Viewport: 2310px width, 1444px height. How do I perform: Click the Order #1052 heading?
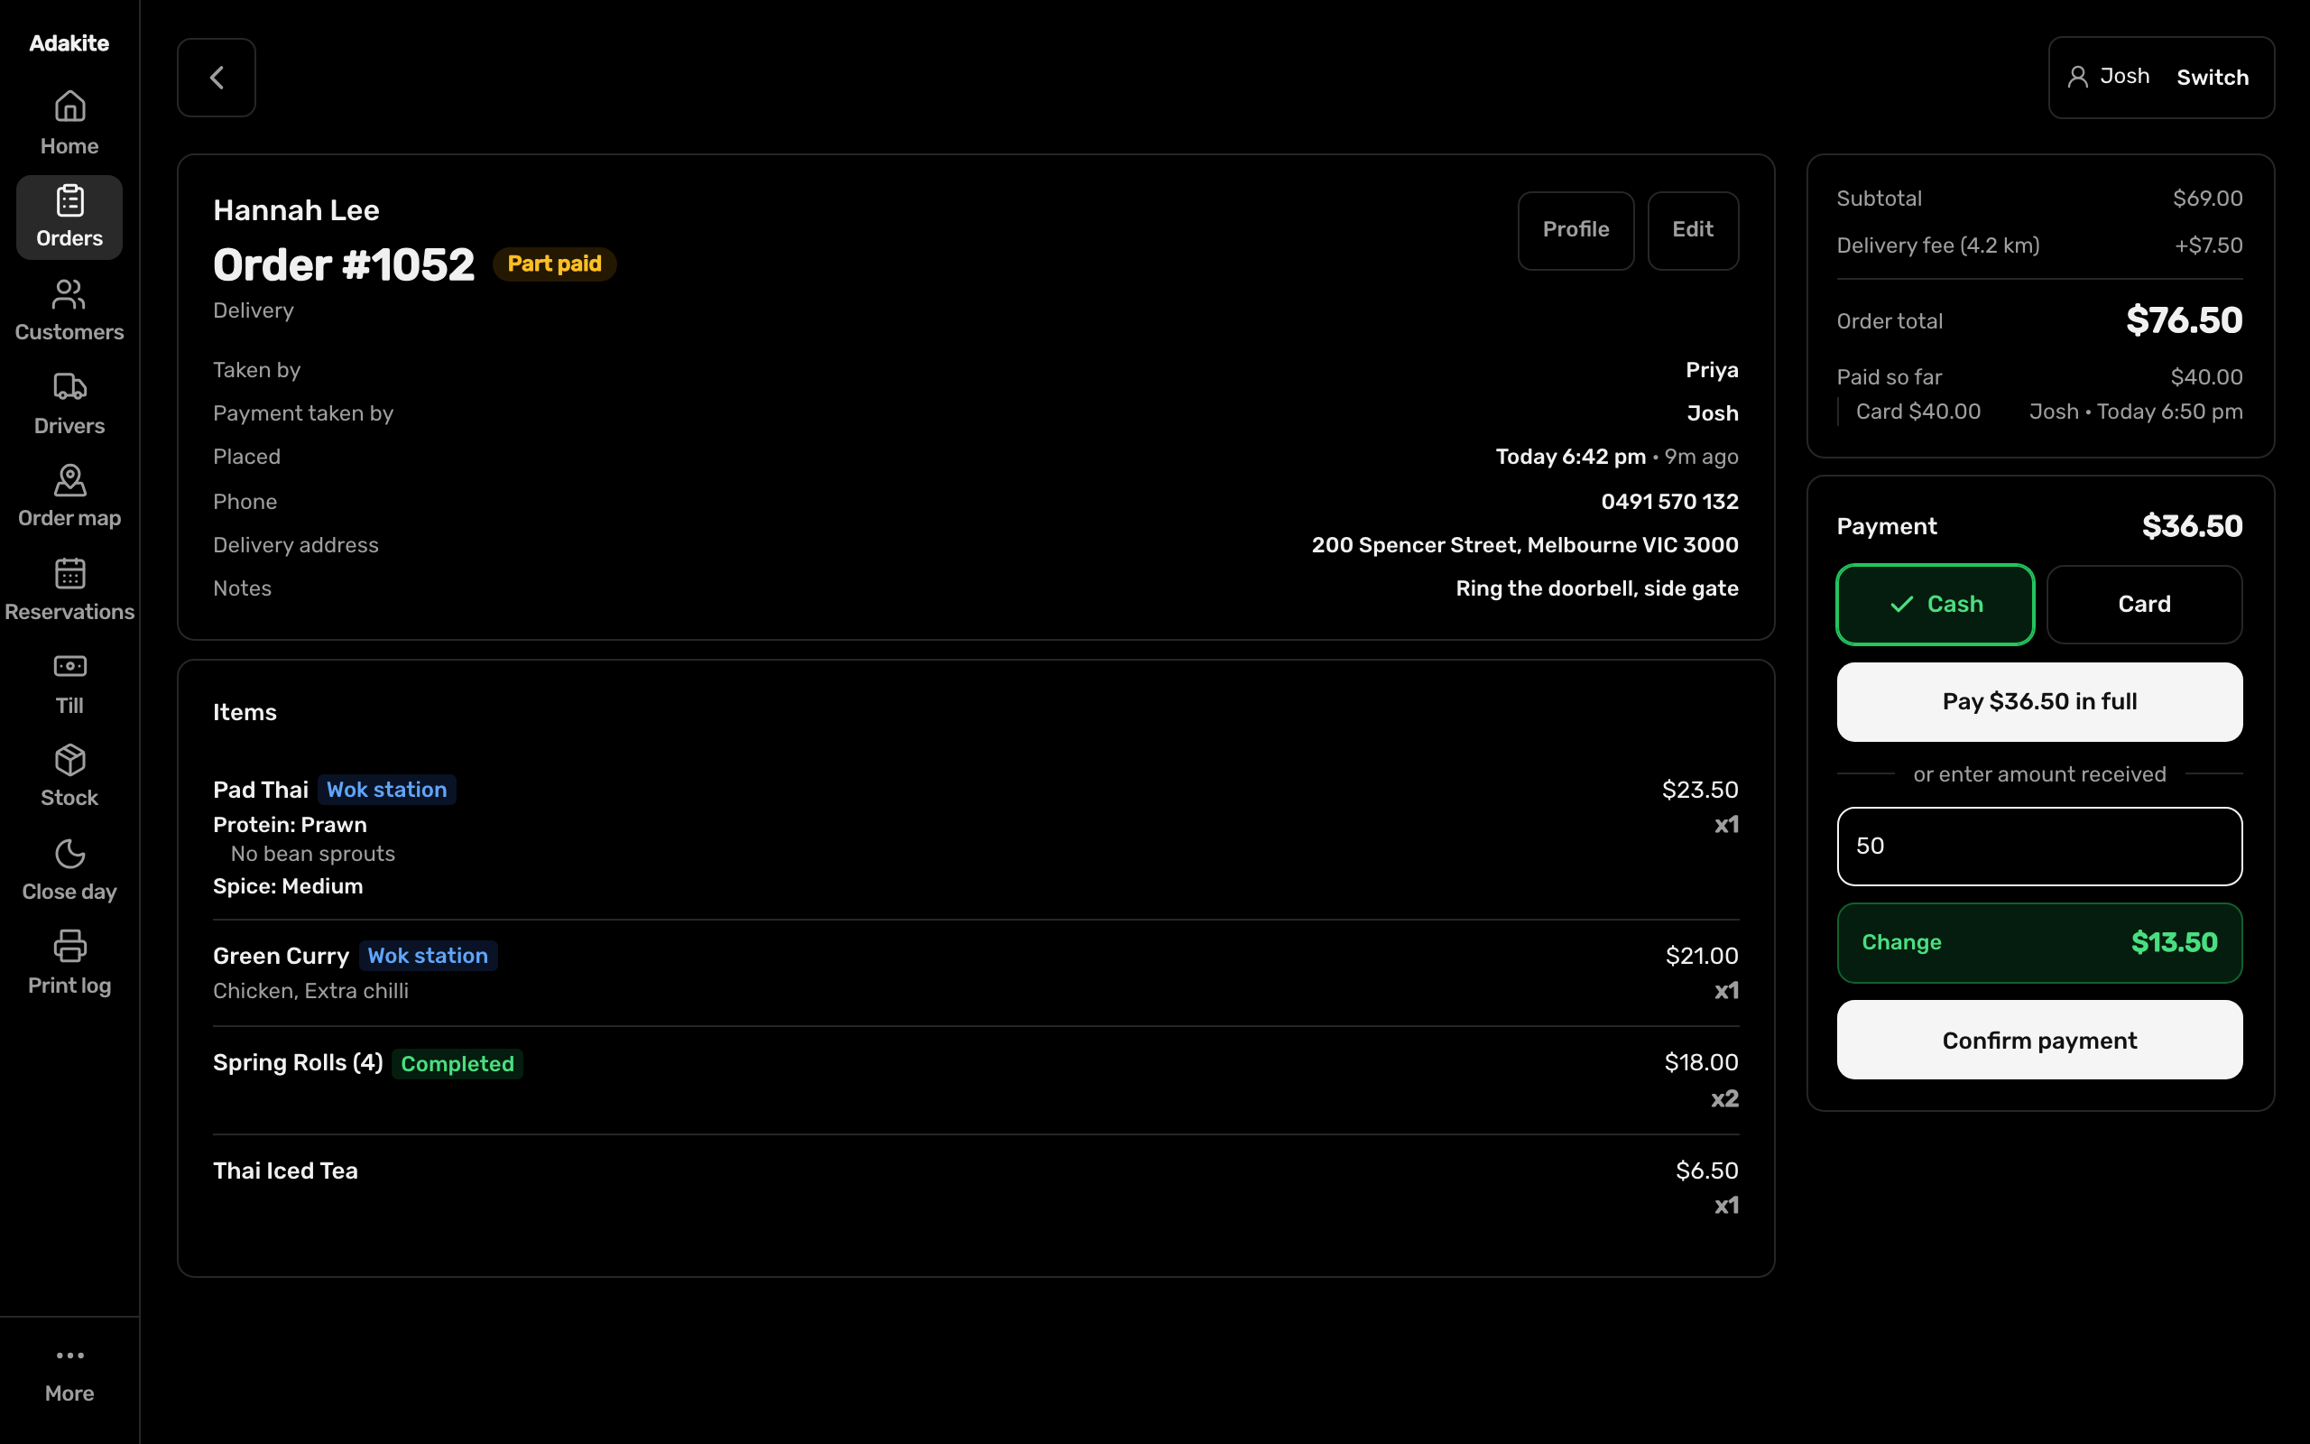(344, 264)
